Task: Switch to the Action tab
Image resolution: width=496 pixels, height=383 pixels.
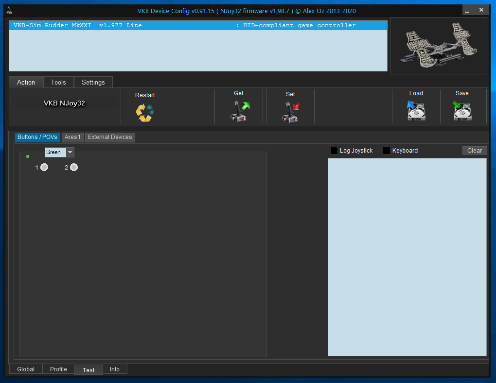Action: tap(26, 82)
